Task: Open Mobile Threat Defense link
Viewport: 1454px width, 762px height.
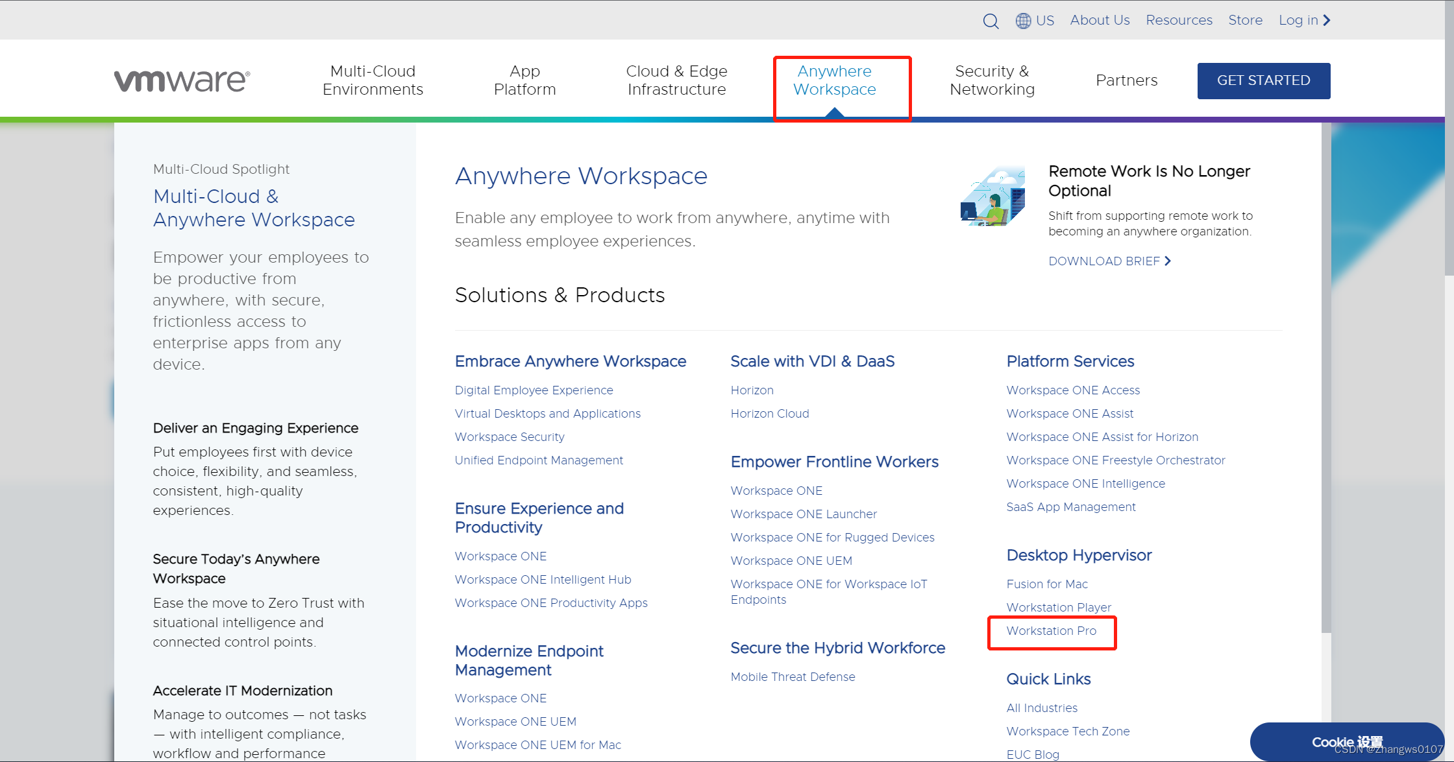Action: point(793,676)
